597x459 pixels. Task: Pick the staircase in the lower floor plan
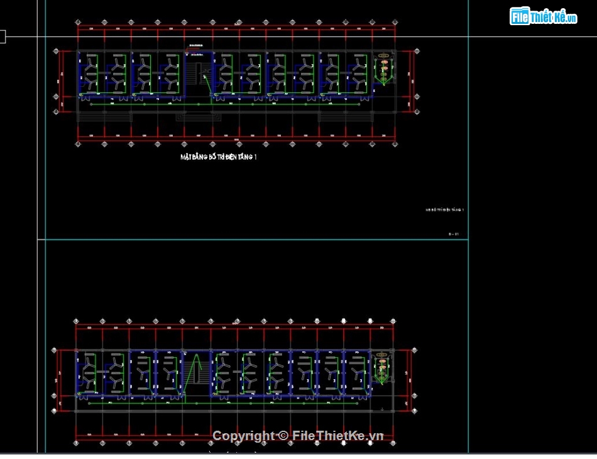point(197,372)
